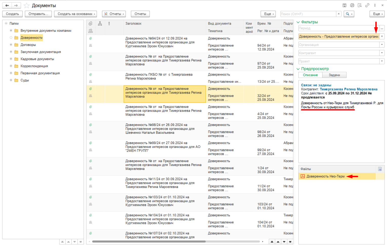387x247 pixels.
Task: Open контрагент link Тимергазиева Регина Марселевна
Action: [349, 89]
